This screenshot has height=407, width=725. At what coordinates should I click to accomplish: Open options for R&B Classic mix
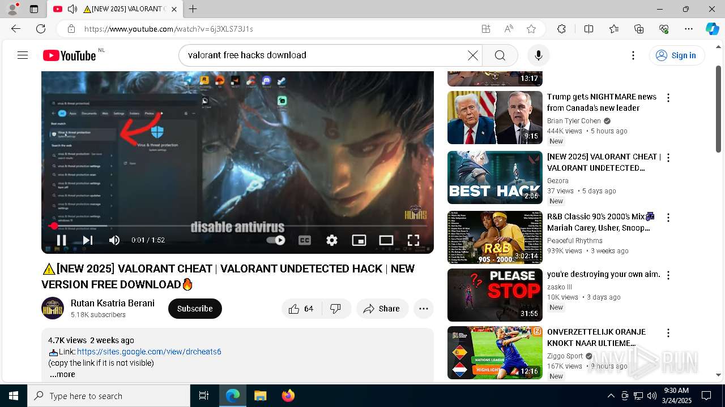tap(668, 218)
